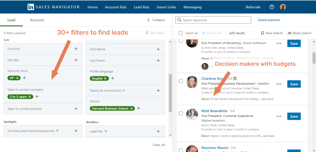The width and height of the screenshot is (316, 152).
Task: Open the Referrals link
Action: pyautogui.click(x=253, y=7)
